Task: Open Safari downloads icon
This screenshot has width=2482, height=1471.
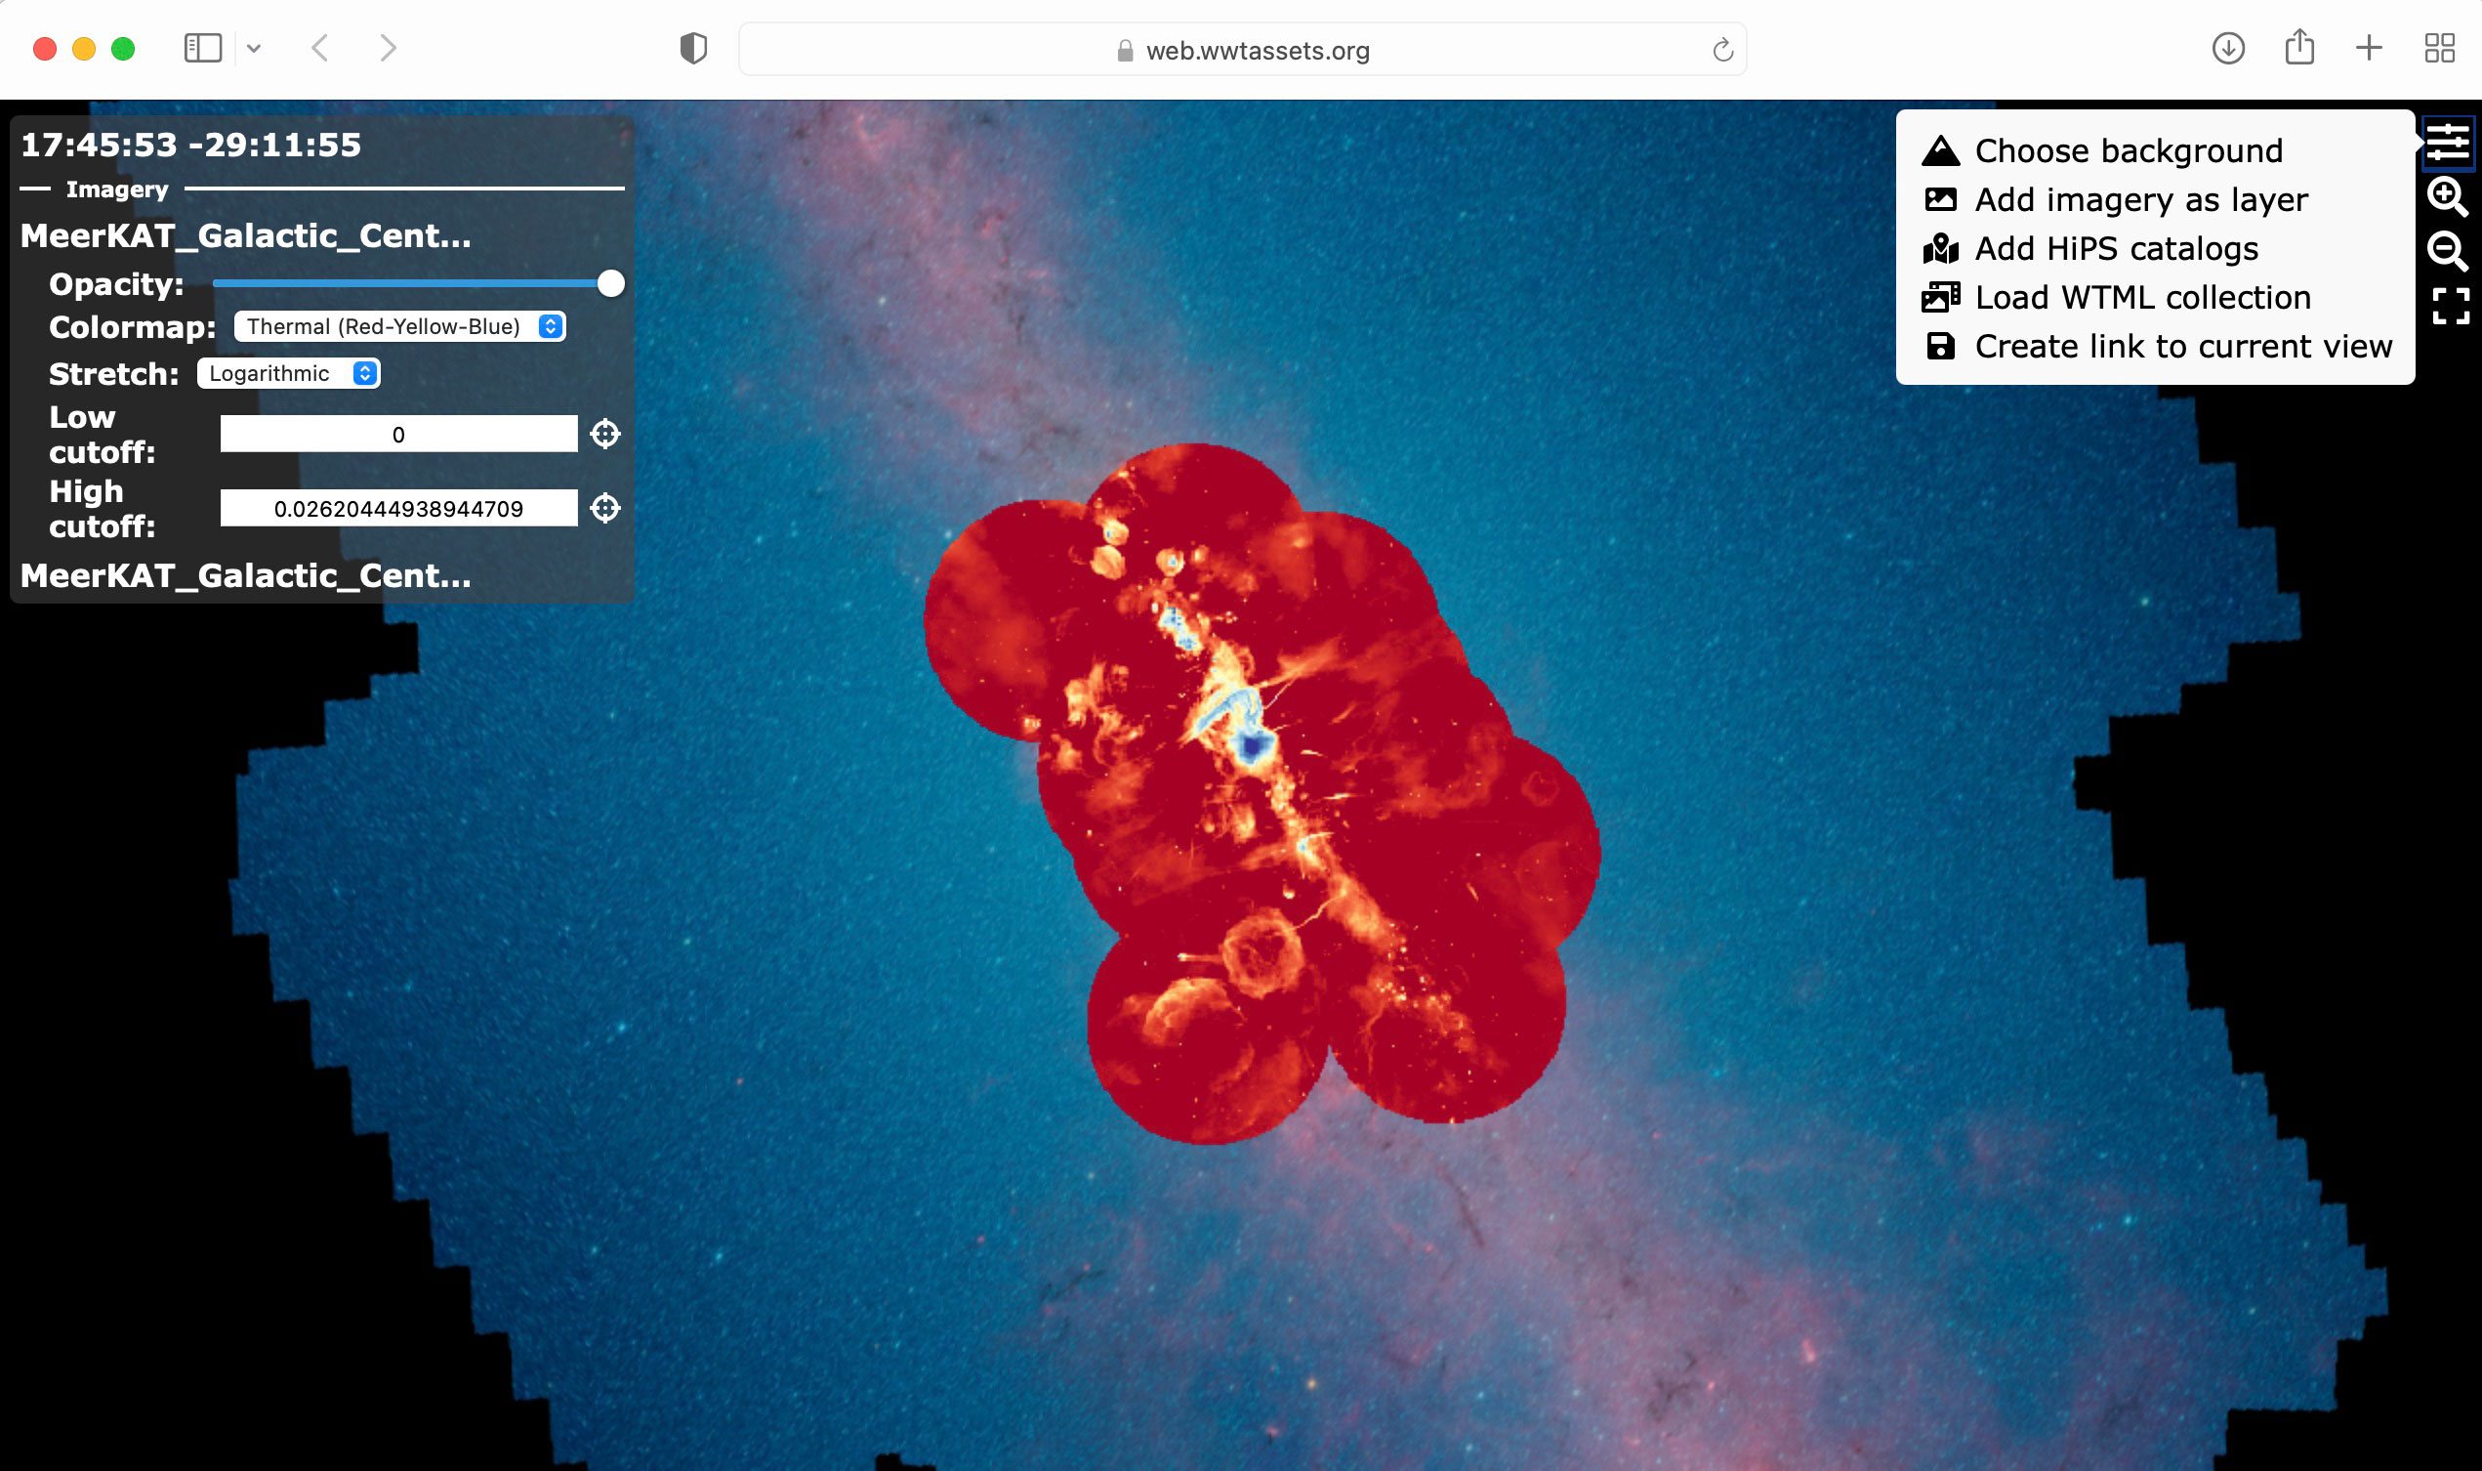Action: point(2228,49)
